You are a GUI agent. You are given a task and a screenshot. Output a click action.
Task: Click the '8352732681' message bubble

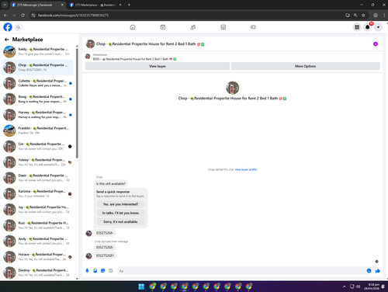[x=105, y=255]
